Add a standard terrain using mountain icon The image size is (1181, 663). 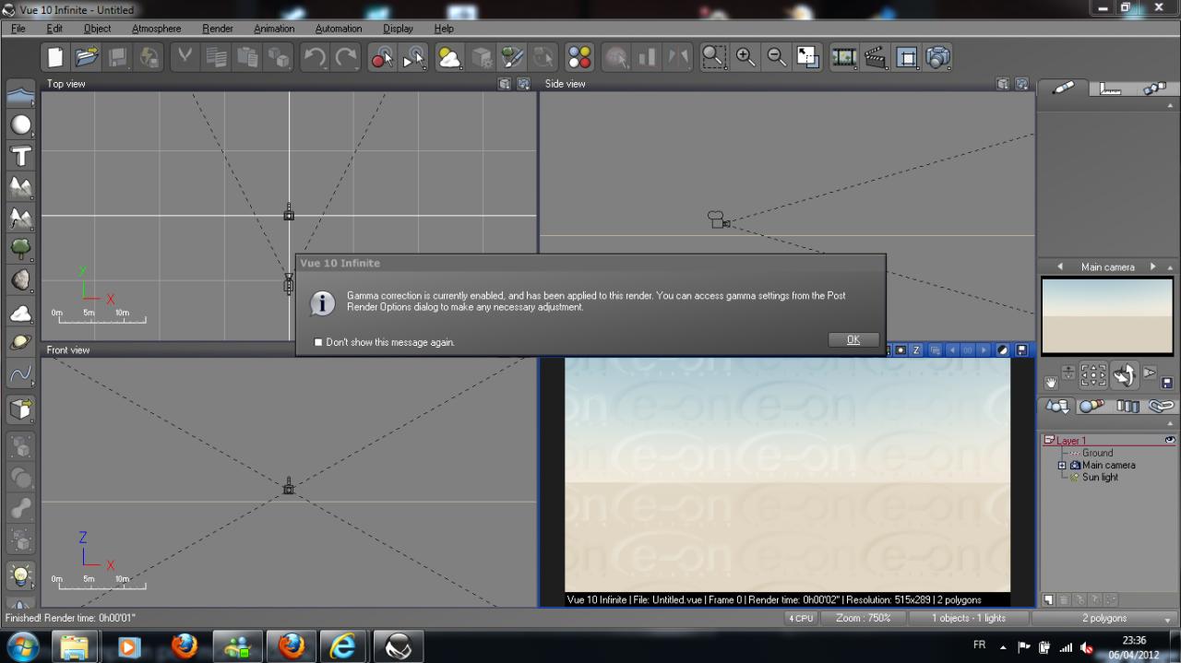(20, 187)
